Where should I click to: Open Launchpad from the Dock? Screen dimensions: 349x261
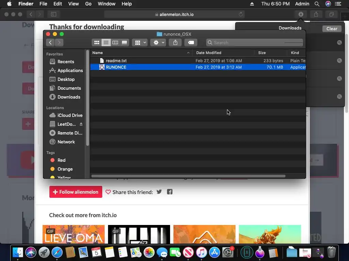click(44, 253)
